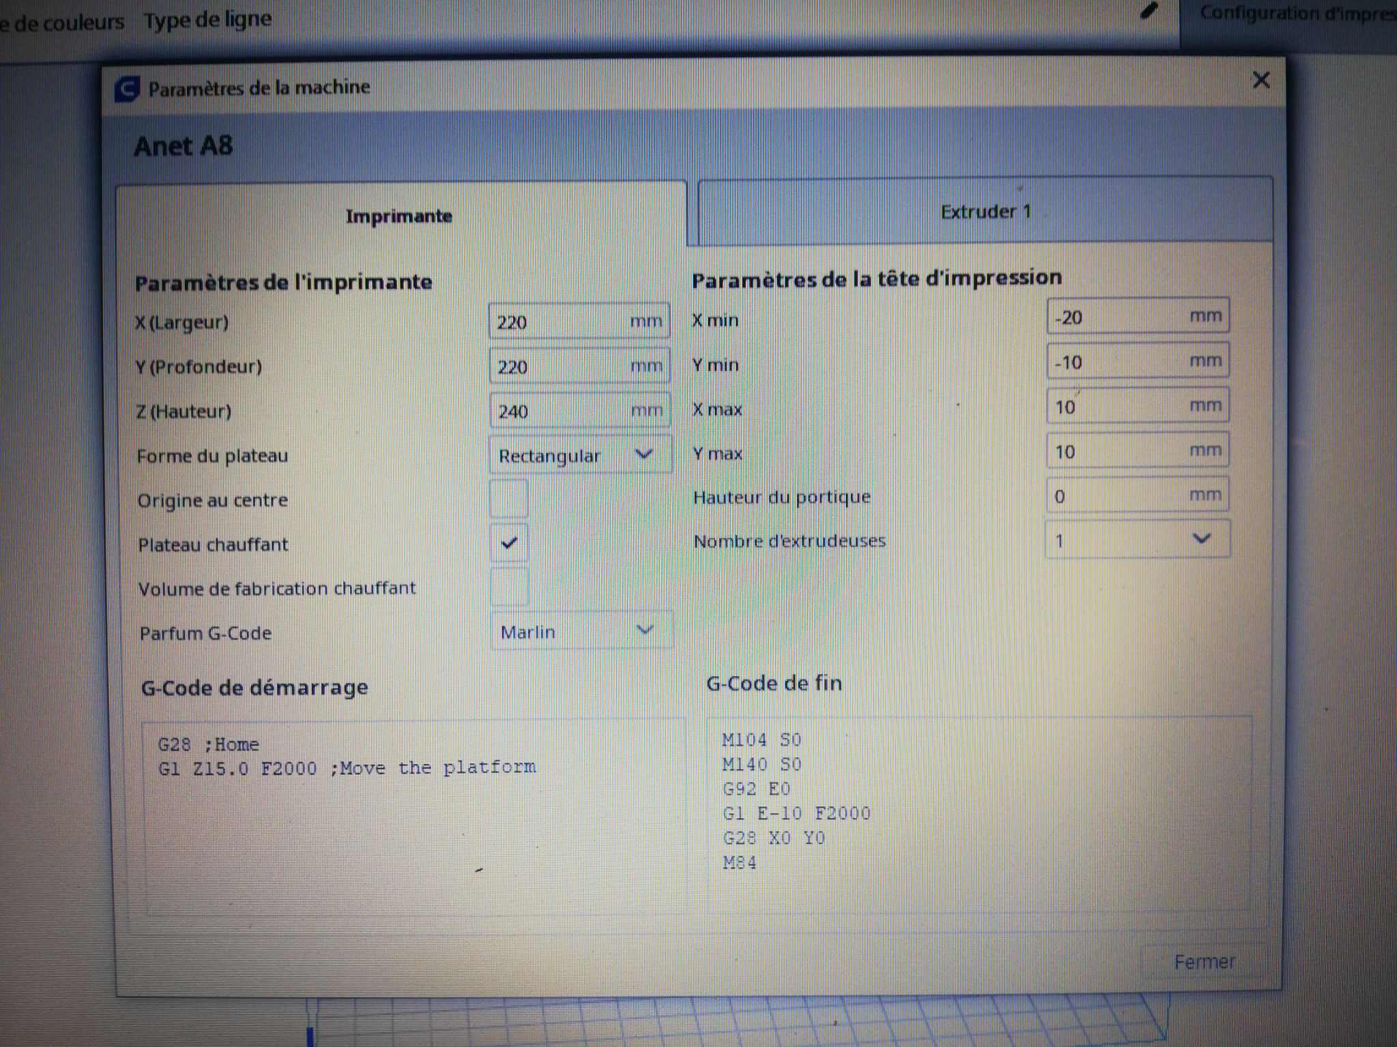
Task: Enable Volume de fabrication chauffant checkbox
Action: 509,588
